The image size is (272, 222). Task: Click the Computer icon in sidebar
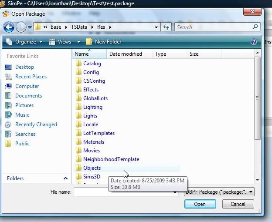[x=8, y=86]
